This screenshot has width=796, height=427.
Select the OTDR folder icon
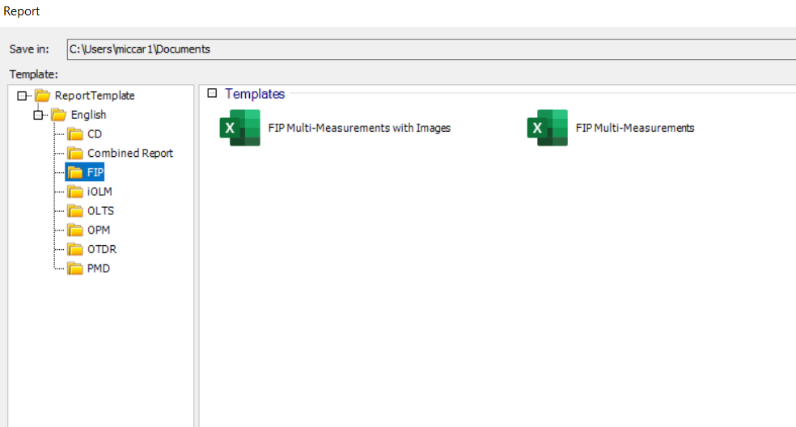coord(75,249)
